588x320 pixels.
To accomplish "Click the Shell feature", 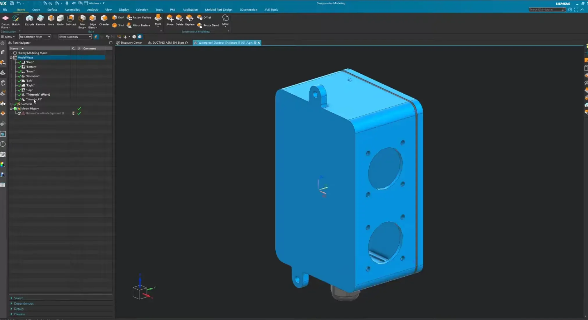I will click(118, 25).
